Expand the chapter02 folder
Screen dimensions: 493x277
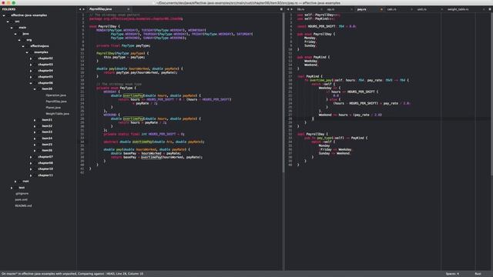click(31, 58)
